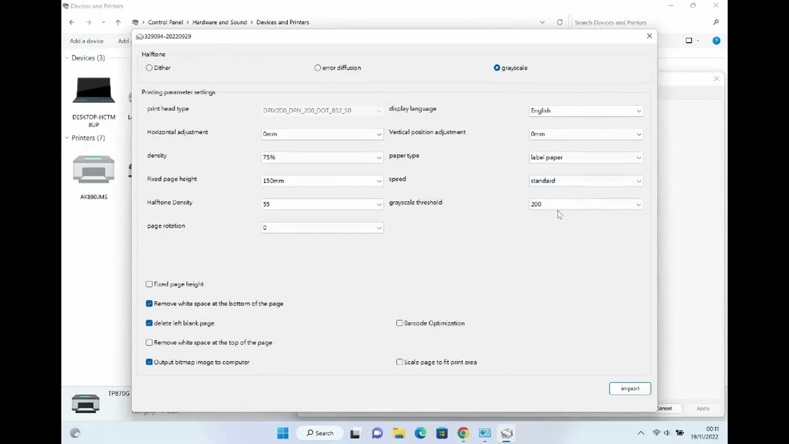Open Microsoft Edge from taskbar
Image resolution: width=789 pixels, height=444 pixels.
coord(420,433)
